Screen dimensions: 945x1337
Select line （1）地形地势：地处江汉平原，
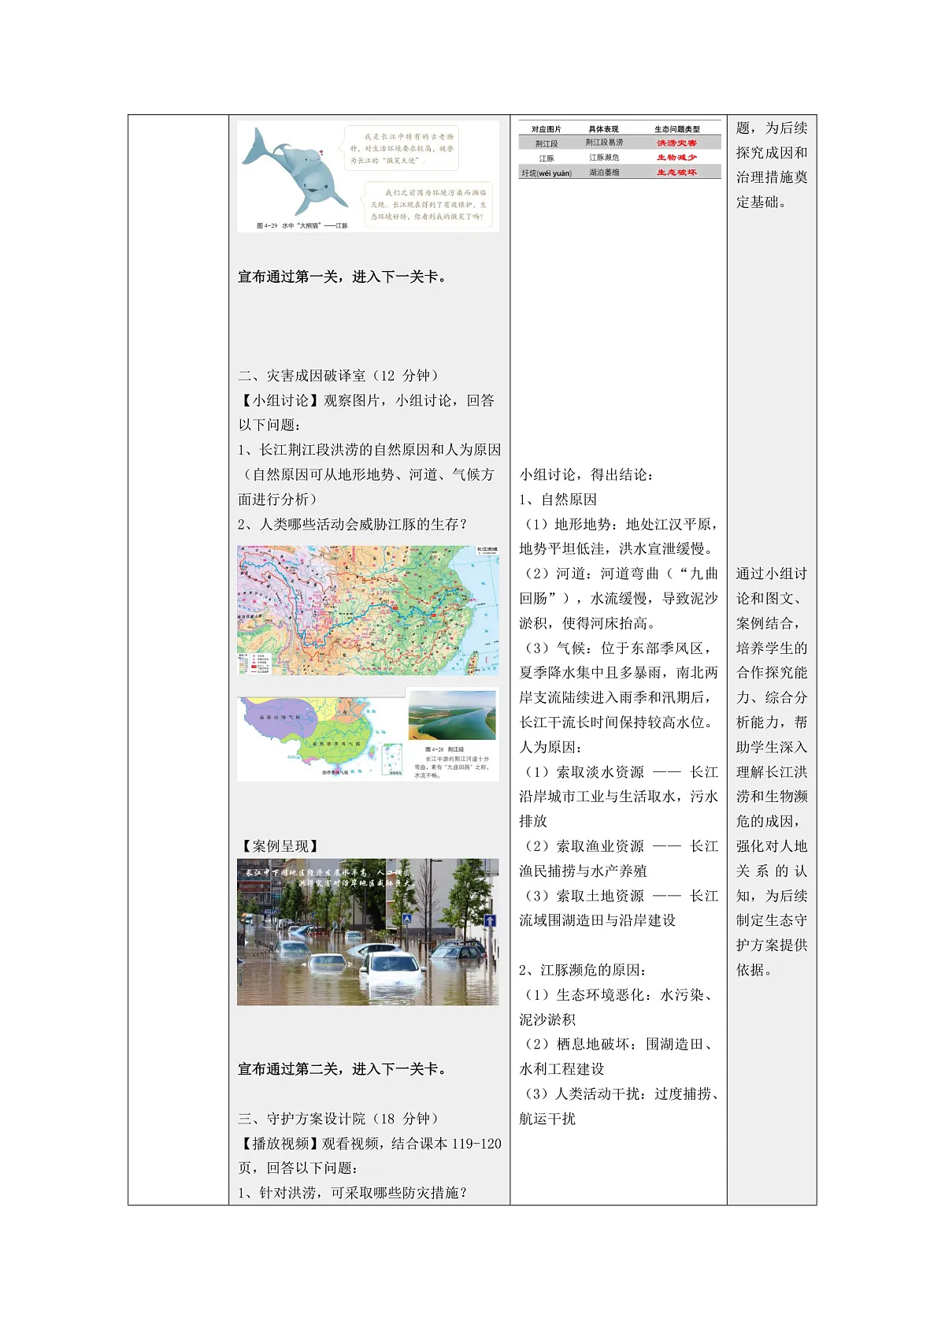click(619, 524)
